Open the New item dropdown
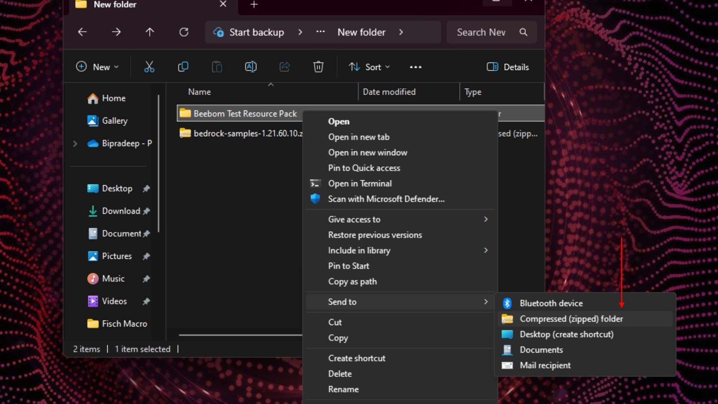Viewport: 718px width, 404px height. pyautogui.click(x=97, y=67)
